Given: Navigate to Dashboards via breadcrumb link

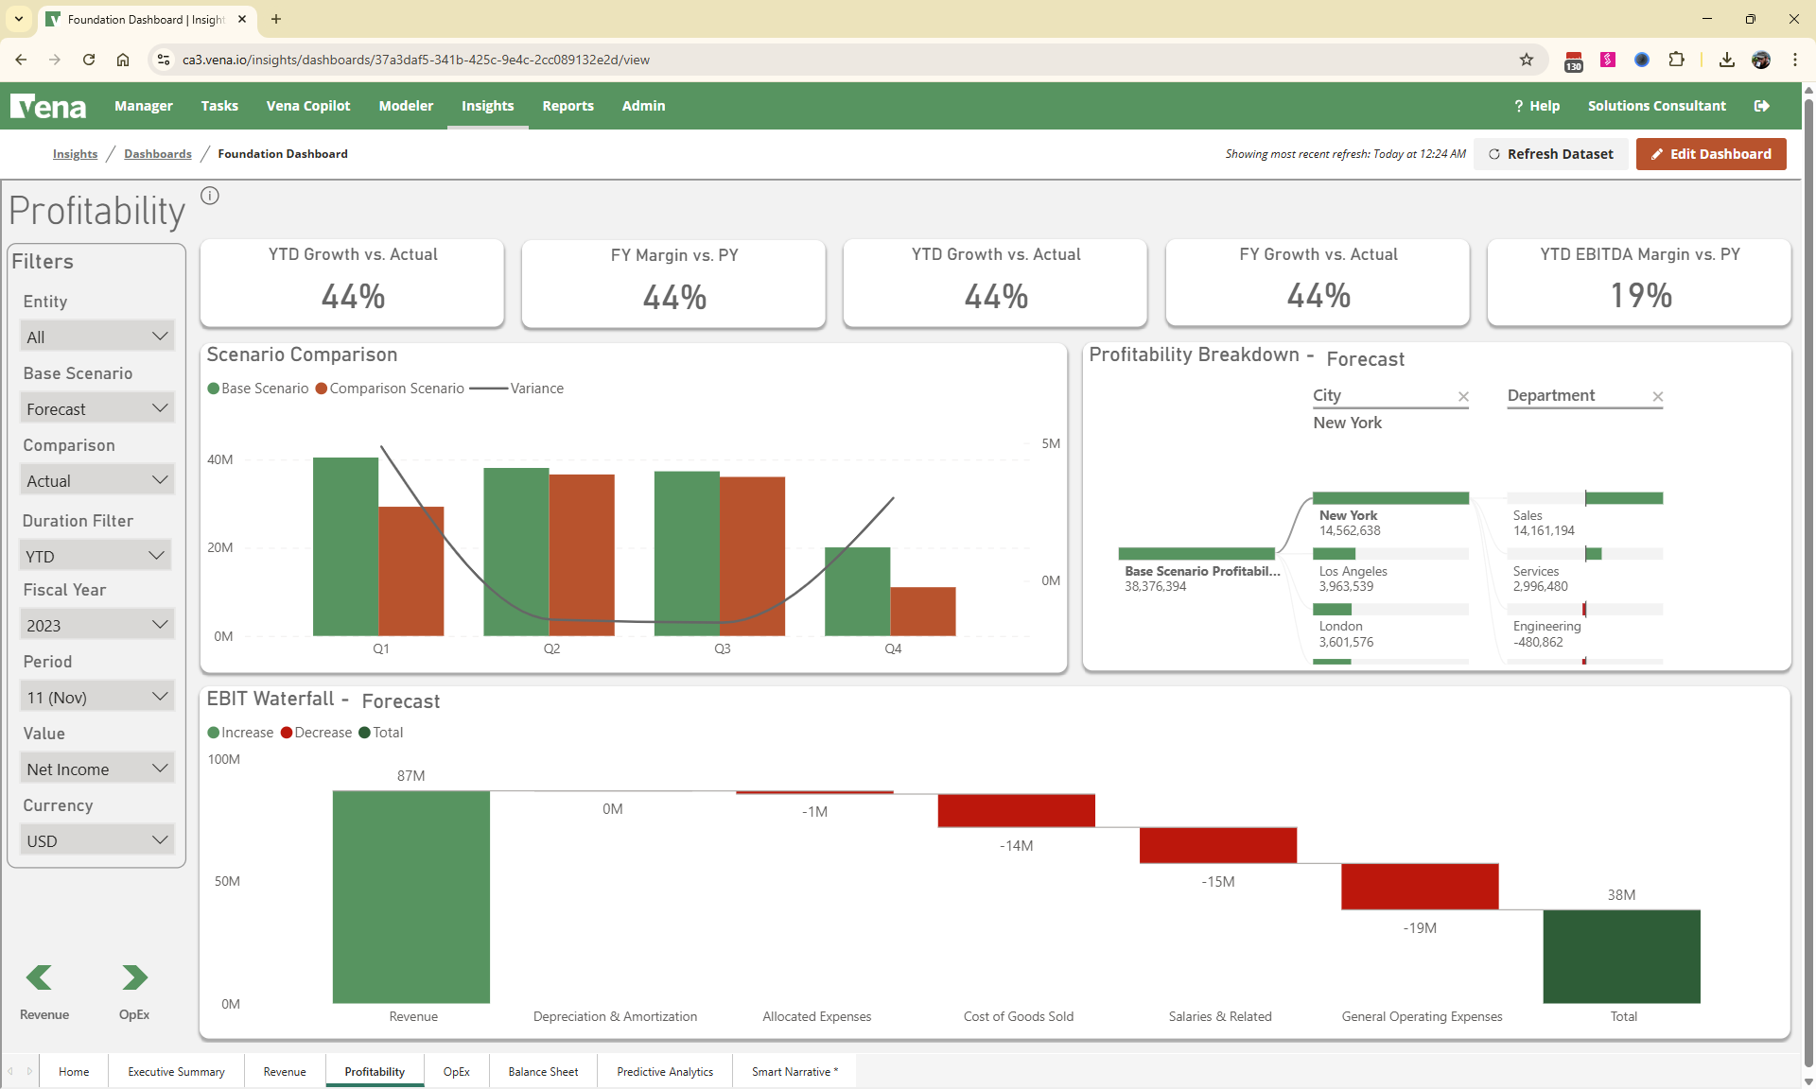Looking at the screenshot, I should (157, 154).
